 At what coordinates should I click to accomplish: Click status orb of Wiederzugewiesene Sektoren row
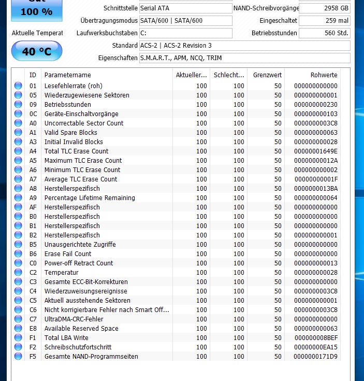(x=18, y=95)
